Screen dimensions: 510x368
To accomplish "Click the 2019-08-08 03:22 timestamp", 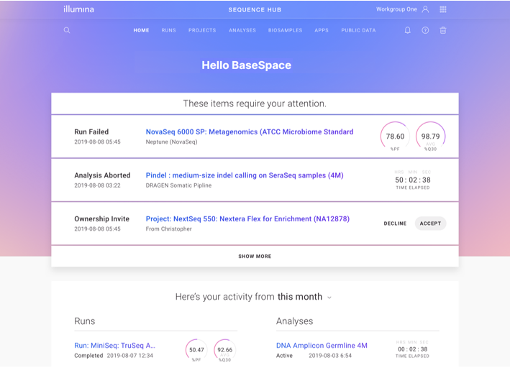I will point(97,185).
